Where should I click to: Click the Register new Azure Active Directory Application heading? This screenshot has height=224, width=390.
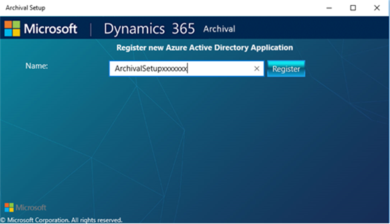pos(205,48)
